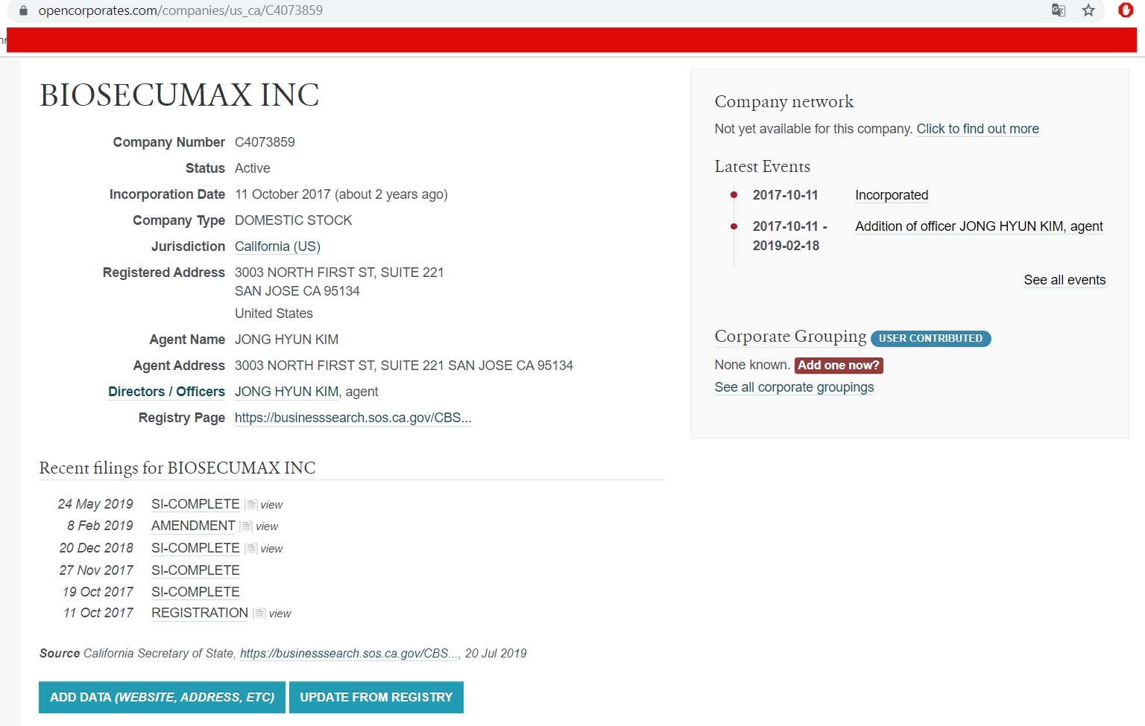Open the red browser extension icon
Image resolution: width=1145 pixels, height=726 pixels.
[x=1126, y=10]
